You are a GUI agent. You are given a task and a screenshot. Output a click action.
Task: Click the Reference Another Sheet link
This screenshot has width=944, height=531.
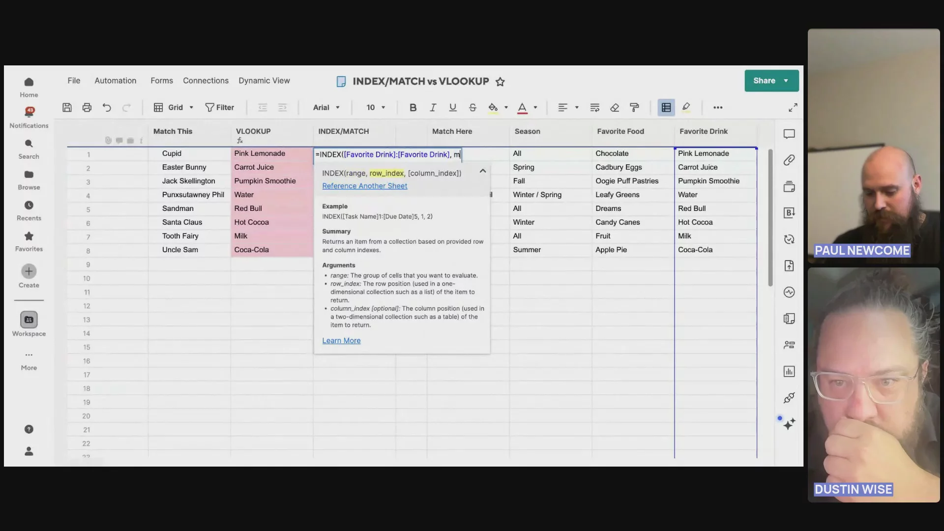point(364,186)
